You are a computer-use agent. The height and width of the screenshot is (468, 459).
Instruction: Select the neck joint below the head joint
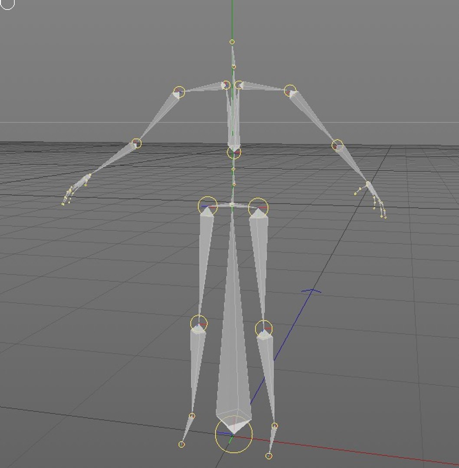pyautogui.click(x=234, y=67)
